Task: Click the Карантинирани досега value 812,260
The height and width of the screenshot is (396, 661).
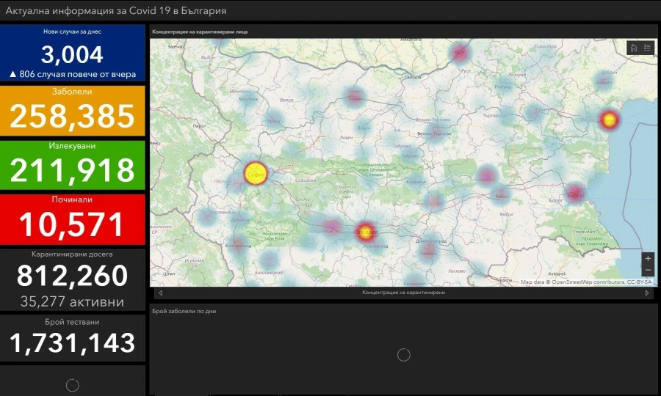Action: point(72,276)
